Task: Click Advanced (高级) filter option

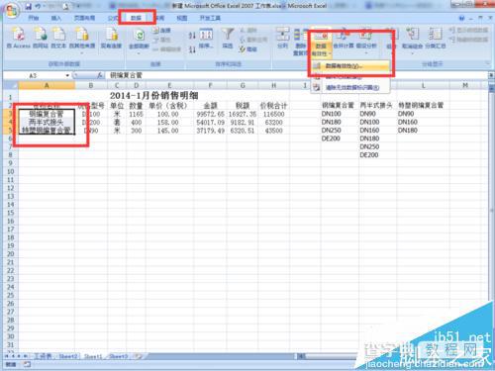Action: pyautogui.click(x=248, y=49)
